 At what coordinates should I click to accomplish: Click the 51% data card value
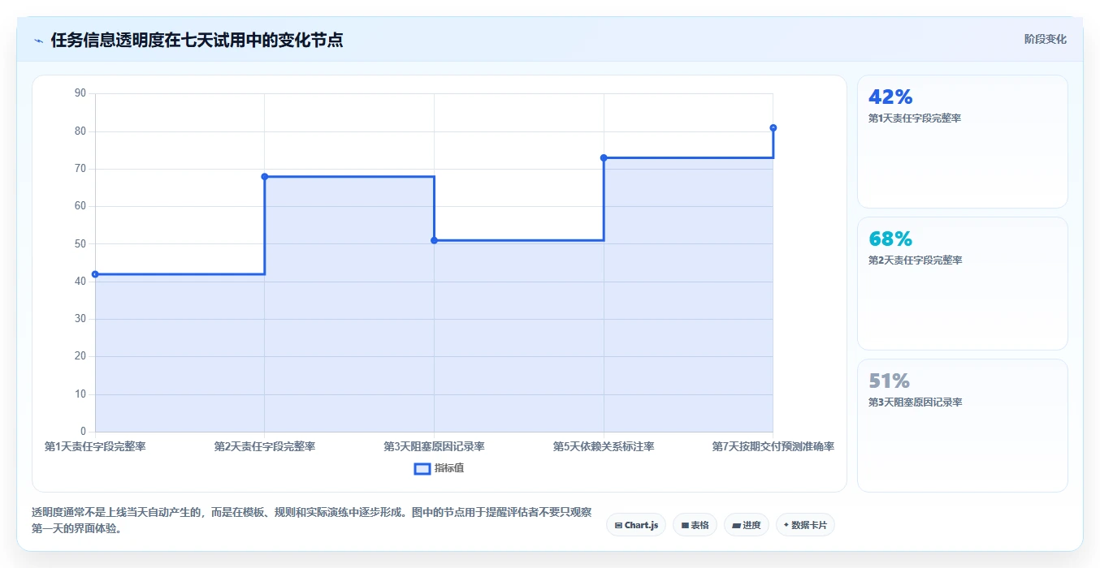(x=889, y=381)
